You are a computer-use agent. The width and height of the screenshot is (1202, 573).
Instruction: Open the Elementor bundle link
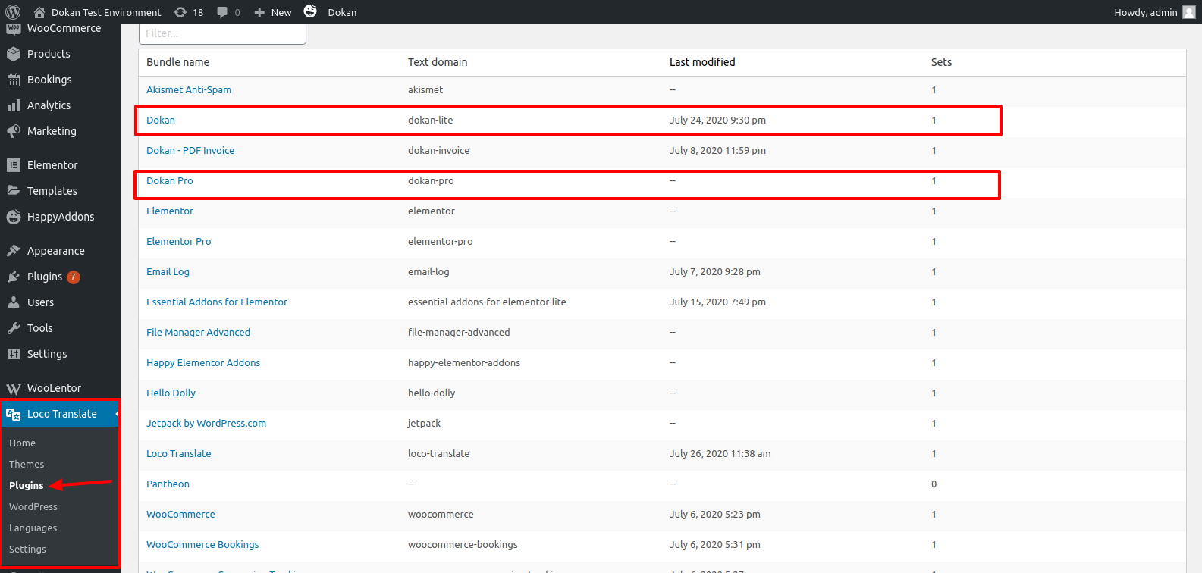(x=170, y=211)
